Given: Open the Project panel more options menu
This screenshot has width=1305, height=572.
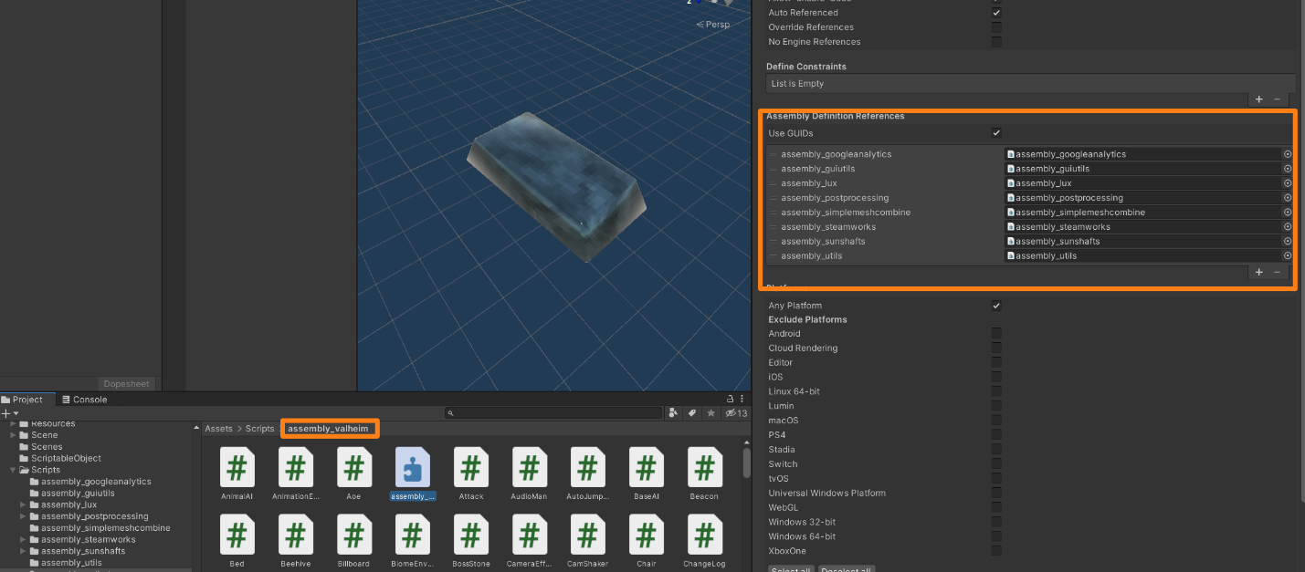Looking at the screenshot, I should 743,399.
